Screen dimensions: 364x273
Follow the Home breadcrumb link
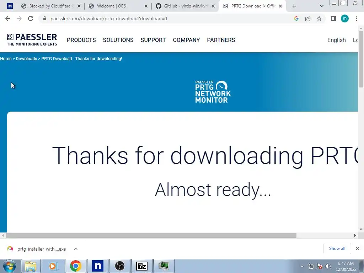(6, 59)
